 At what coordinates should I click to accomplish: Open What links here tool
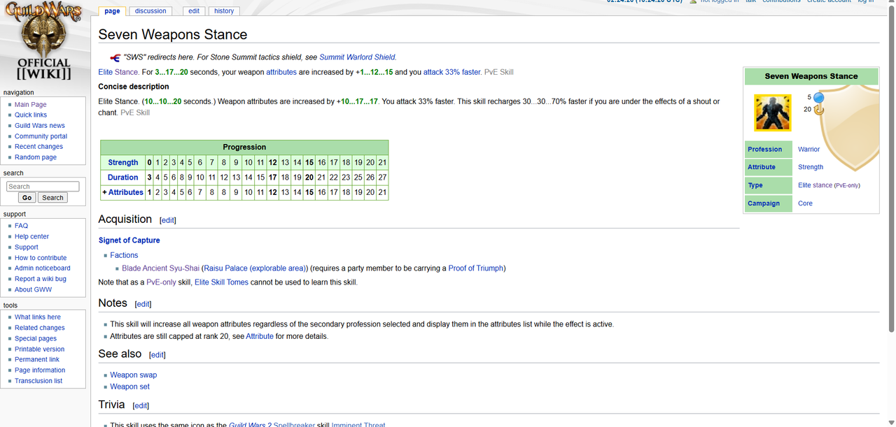(x=38, y=317)
